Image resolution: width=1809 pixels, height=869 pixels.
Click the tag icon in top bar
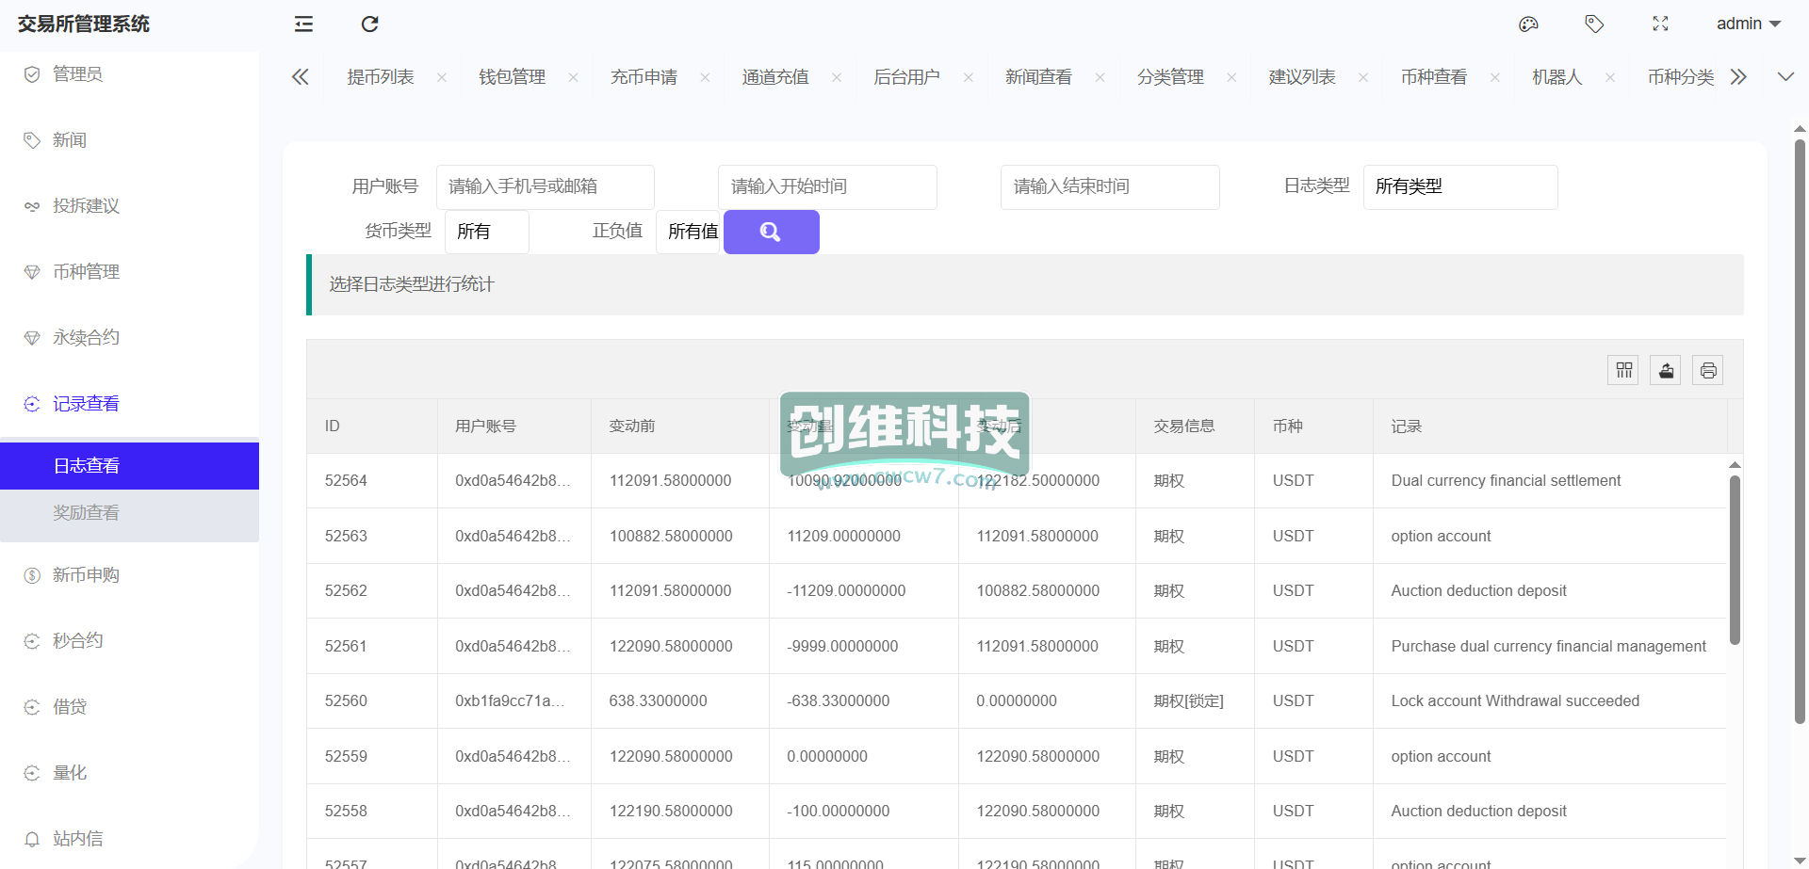1594,24
